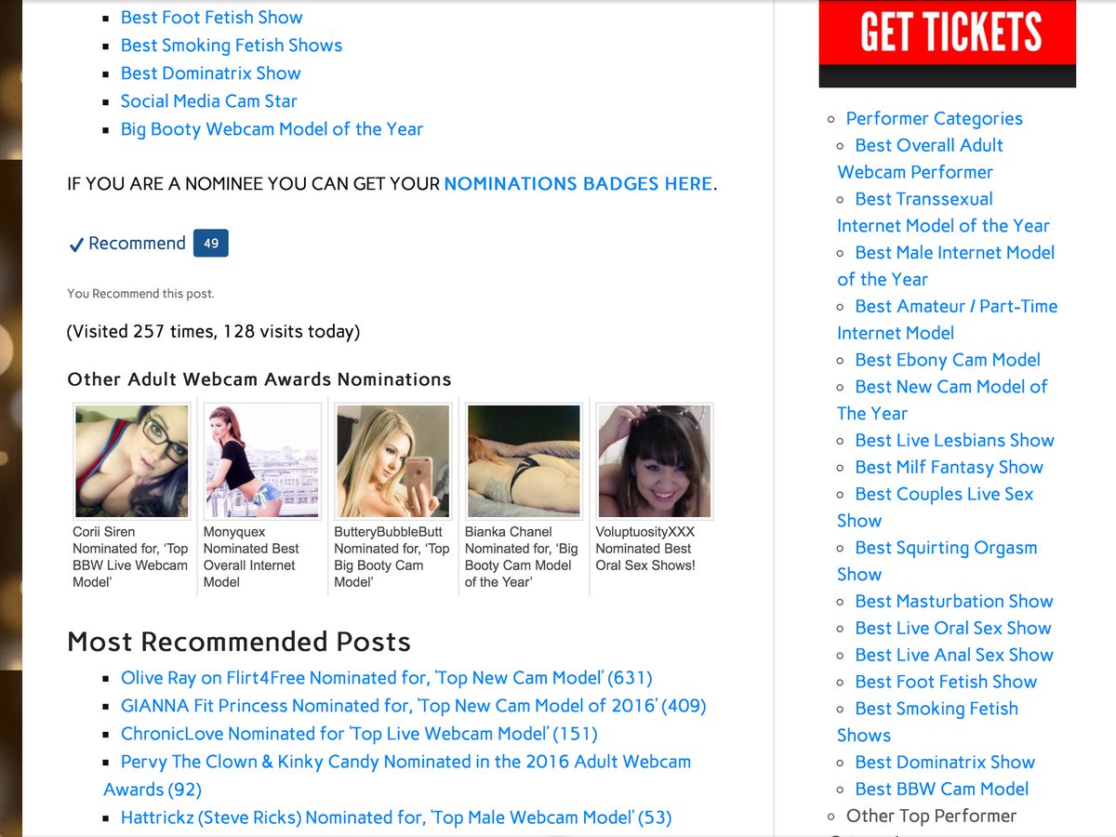Select Best Smoking Fetish Shows in the sidebar
The height and width of the screenshot is (837, 1116).
927,722
